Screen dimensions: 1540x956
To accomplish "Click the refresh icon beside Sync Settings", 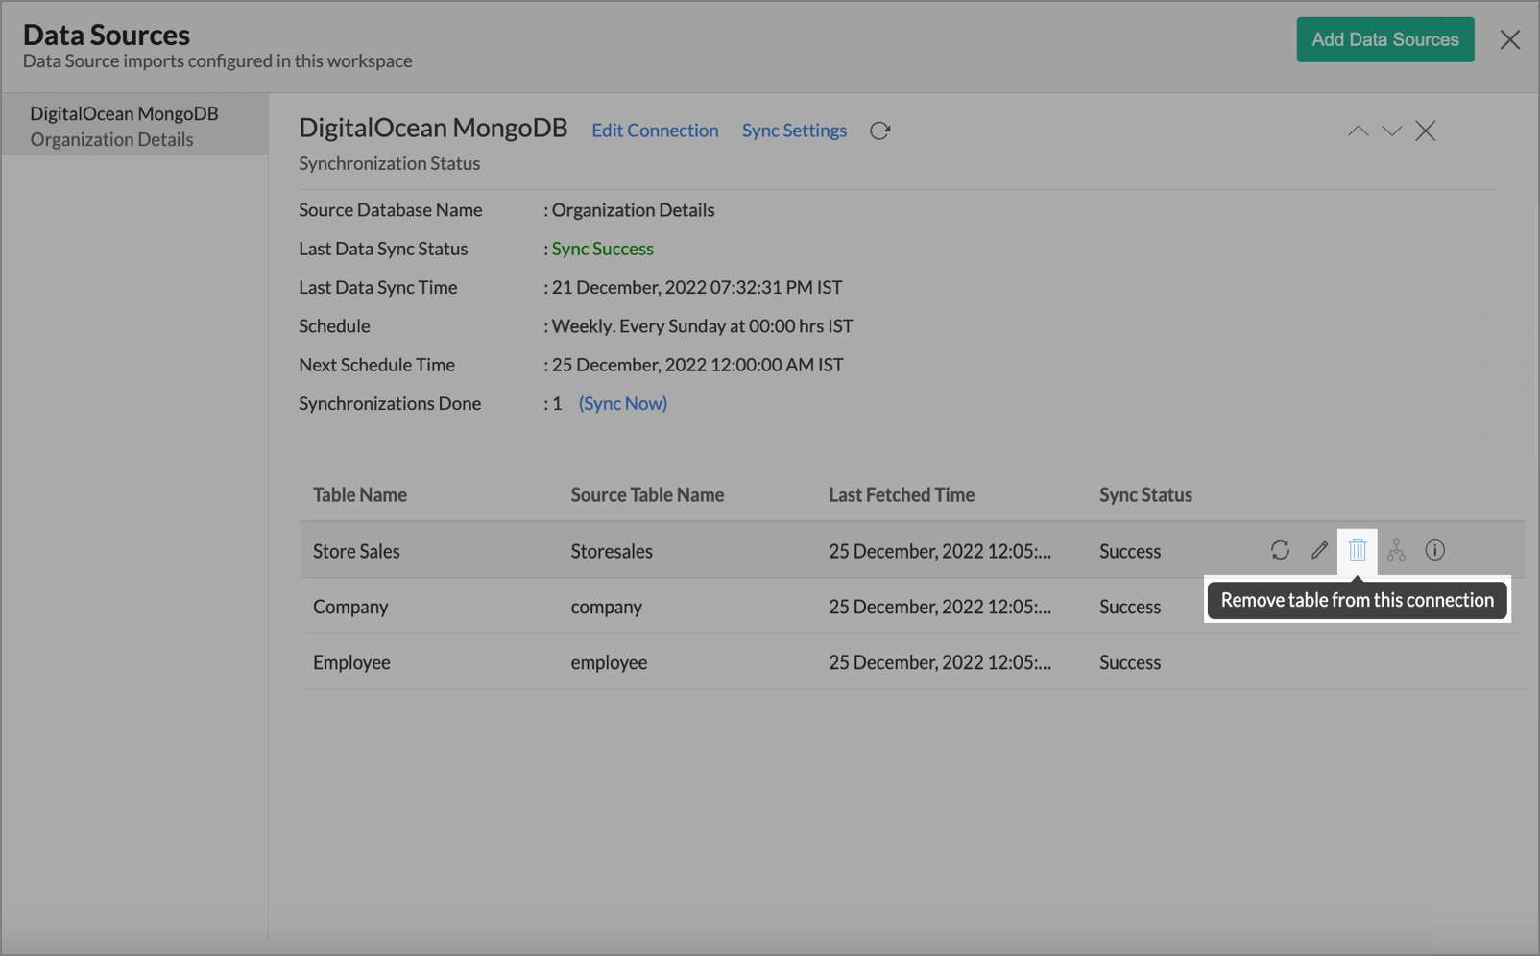I will click(x=879, y=131).
